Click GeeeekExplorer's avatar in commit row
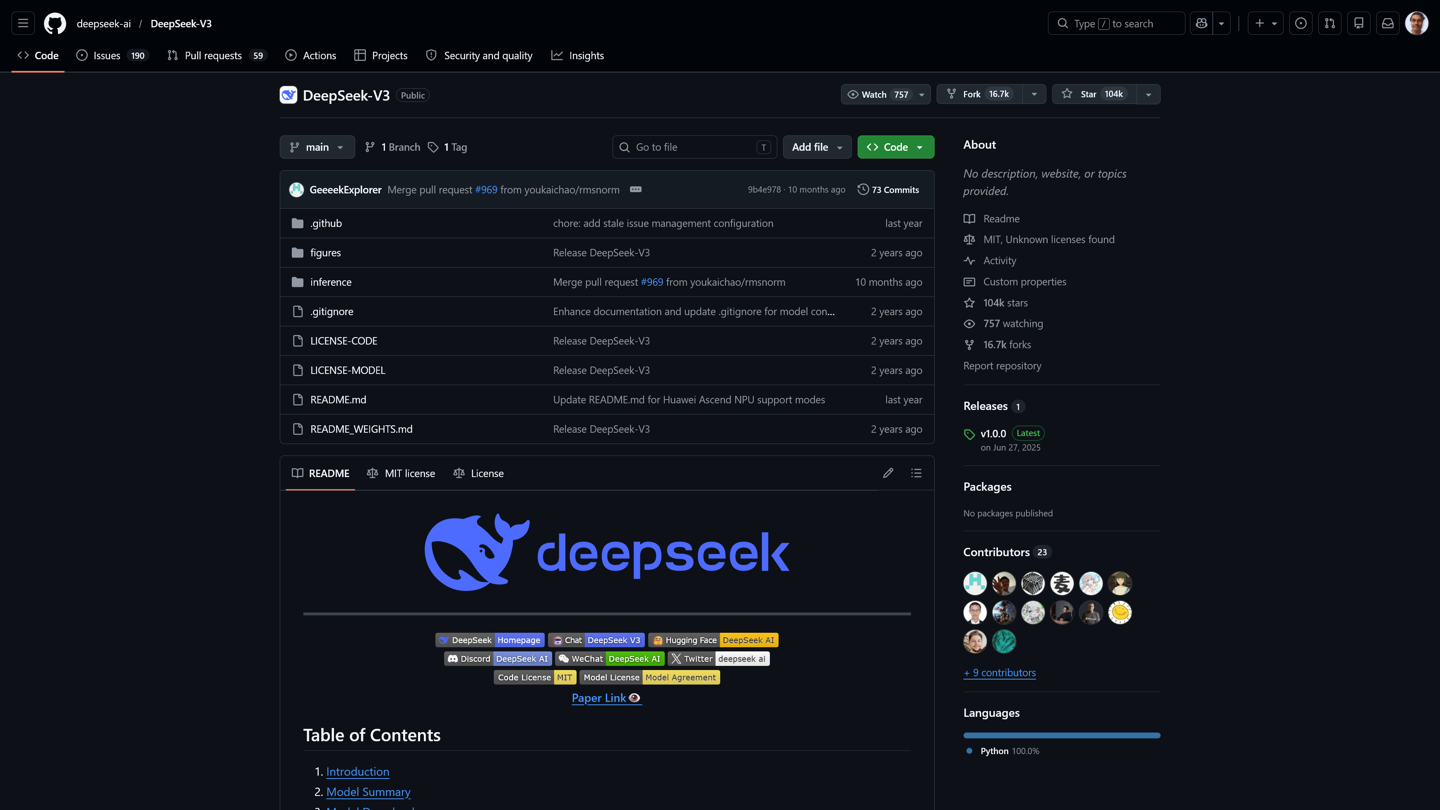 [296, 190]
